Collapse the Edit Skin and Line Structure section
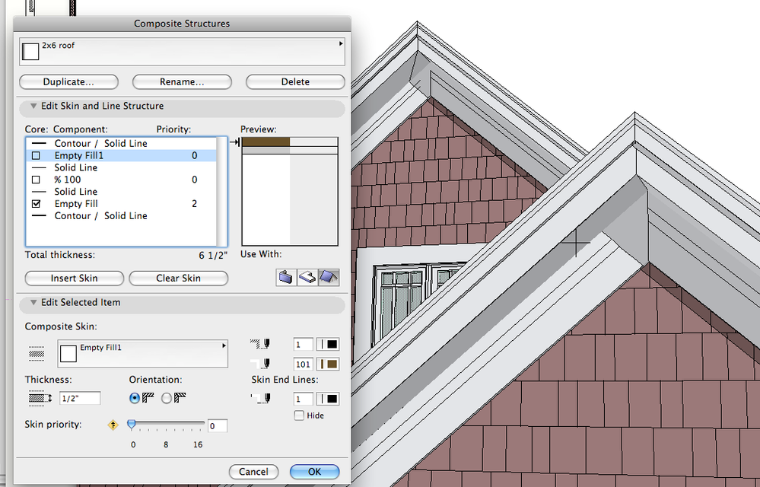Screen dimensions: 760x487 tap(33, 106)
